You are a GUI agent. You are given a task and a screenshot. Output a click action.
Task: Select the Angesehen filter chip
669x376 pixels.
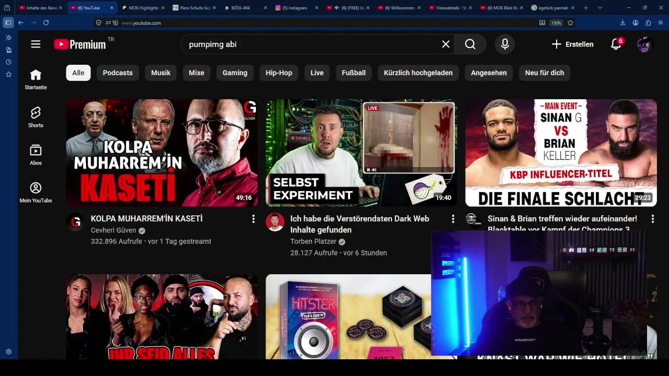pos(489,73)
